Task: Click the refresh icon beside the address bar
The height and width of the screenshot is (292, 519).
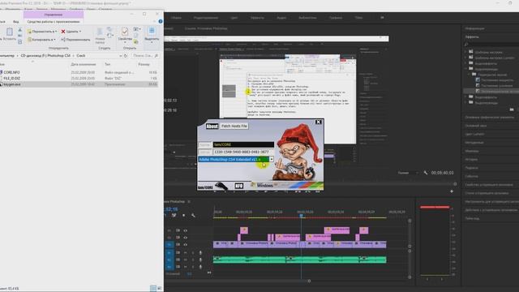Action: pos(126,56)
